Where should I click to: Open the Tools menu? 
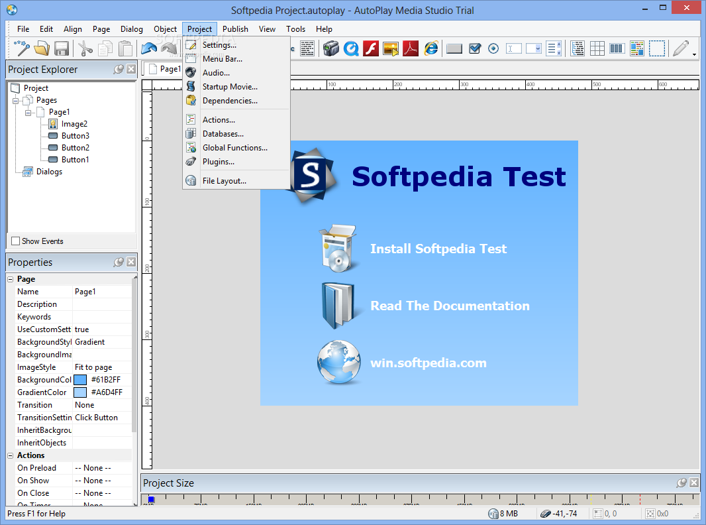tap(295, 29)
